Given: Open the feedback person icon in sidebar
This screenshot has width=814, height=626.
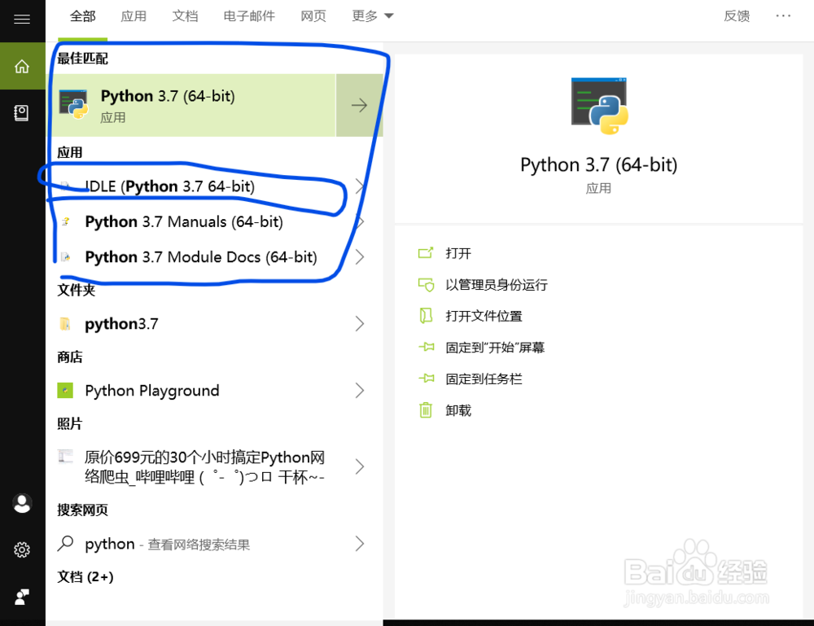Looking at the screenshot, I should point(22,597).
